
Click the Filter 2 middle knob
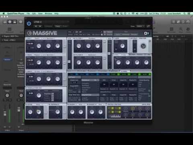click(88, 62)
